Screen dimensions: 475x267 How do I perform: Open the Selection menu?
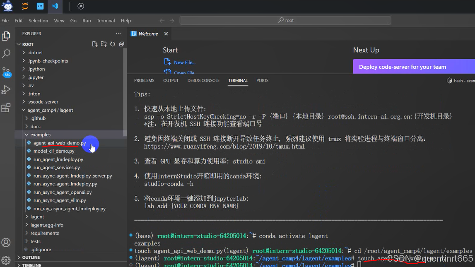(38, 21)
